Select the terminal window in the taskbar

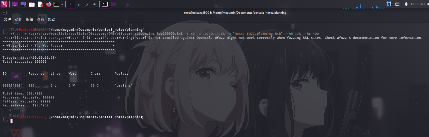105,4
